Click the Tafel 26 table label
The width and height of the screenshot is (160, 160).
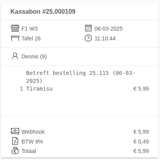31,38
